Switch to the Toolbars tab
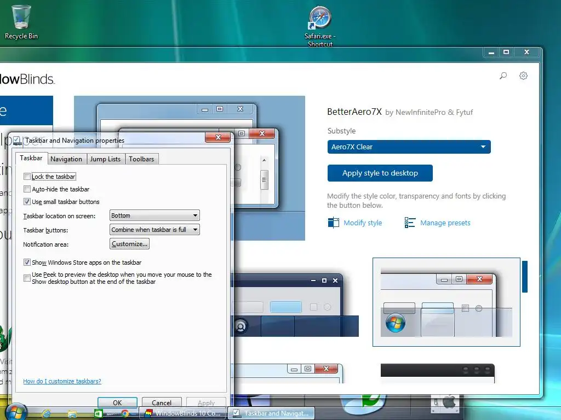This screenshot has width=561, height=420. coord(141,159)
